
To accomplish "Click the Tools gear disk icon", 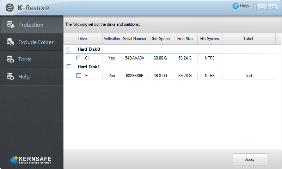I will (11, 59).
